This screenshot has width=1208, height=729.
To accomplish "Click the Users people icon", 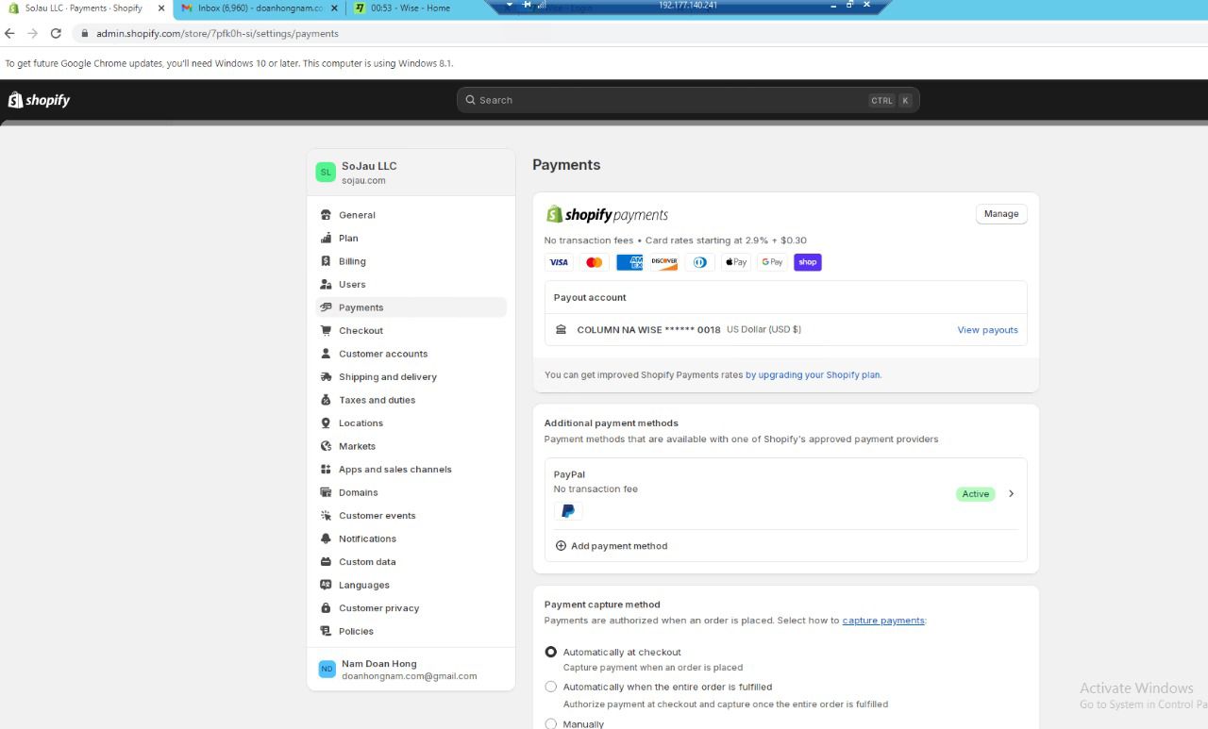I will click(x=327, y=284).
